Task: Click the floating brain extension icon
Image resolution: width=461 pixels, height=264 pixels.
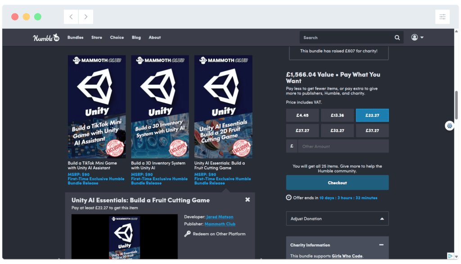Action: tap(449, 125)
